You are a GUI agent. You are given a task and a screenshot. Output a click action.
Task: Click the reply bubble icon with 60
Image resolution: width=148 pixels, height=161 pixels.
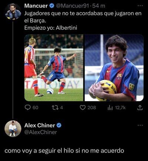pos(27,107)
